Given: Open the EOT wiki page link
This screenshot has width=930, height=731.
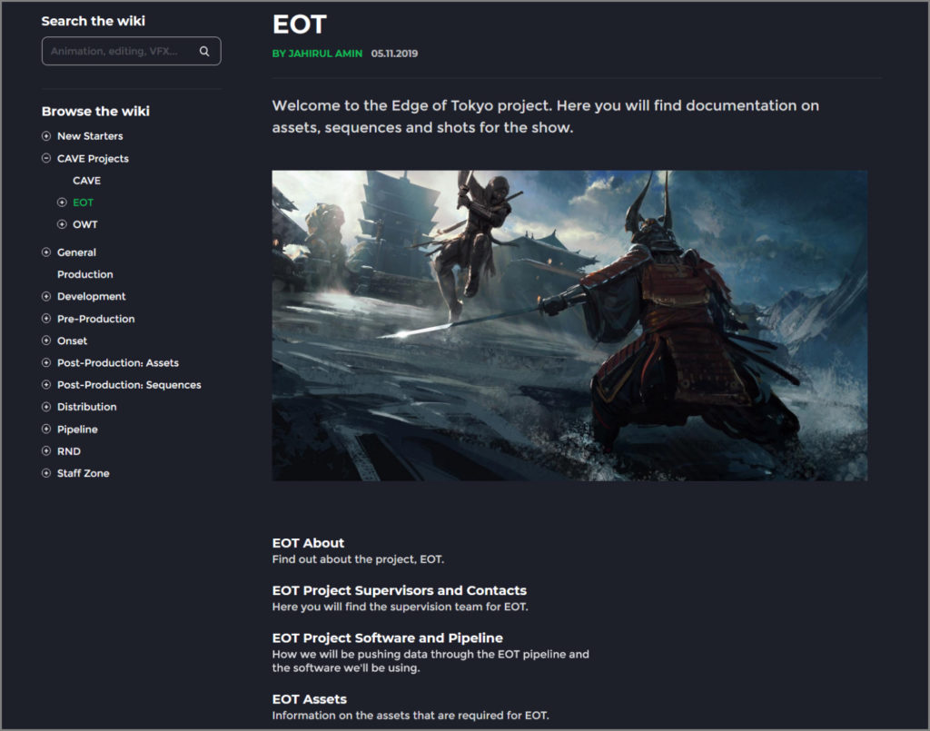Looking at the screenshot, I should pyautogui.click(x=84, y=202).
